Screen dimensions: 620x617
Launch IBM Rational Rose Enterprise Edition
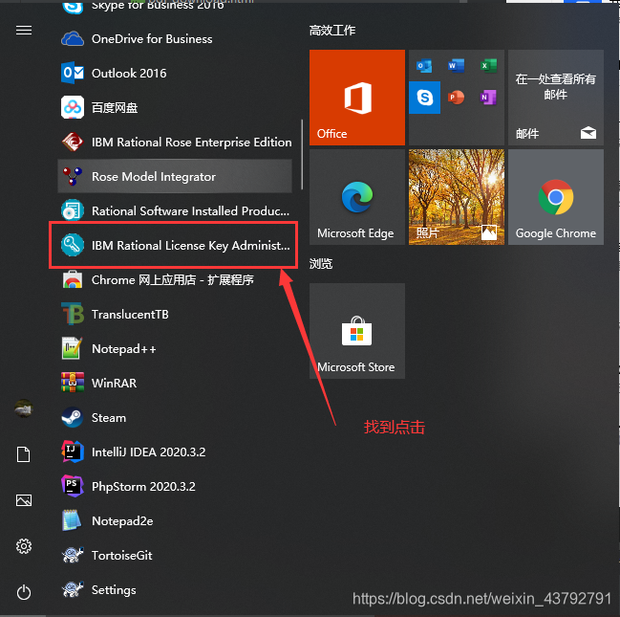[x=175, y=142]
